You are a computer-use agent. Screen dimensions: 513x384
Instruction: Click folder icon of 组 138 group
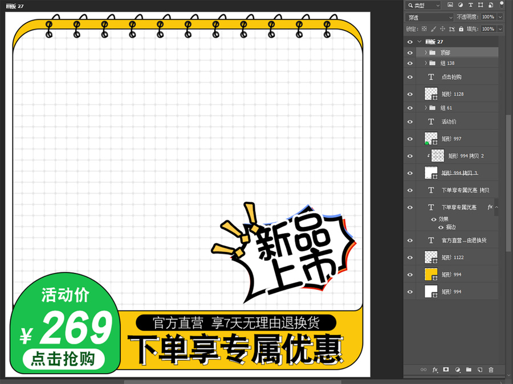[433, 63]
